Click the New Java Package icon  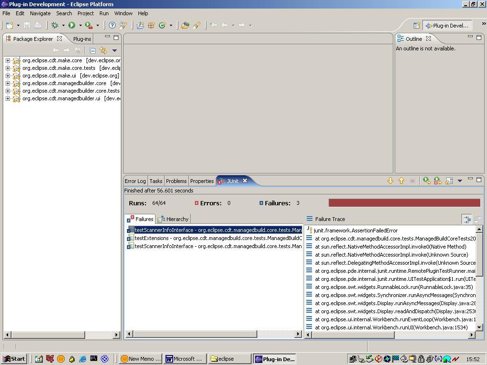tap(151, 25)
